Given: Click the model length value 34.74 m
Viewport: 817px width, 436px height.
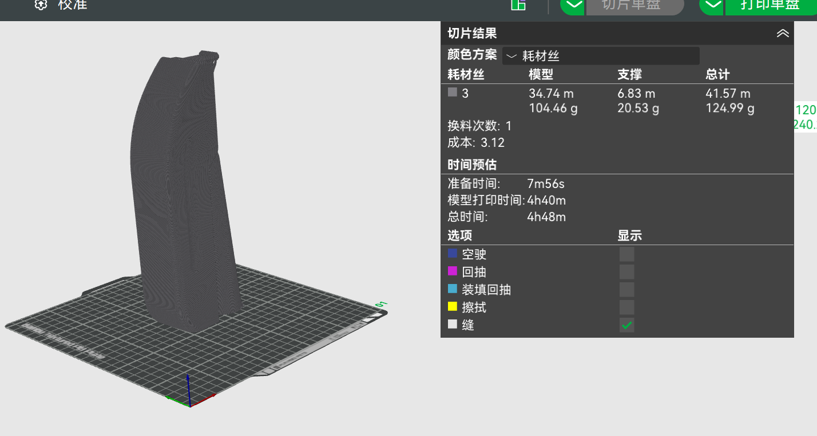Looking at the screenshot, I should coord(551,94).
